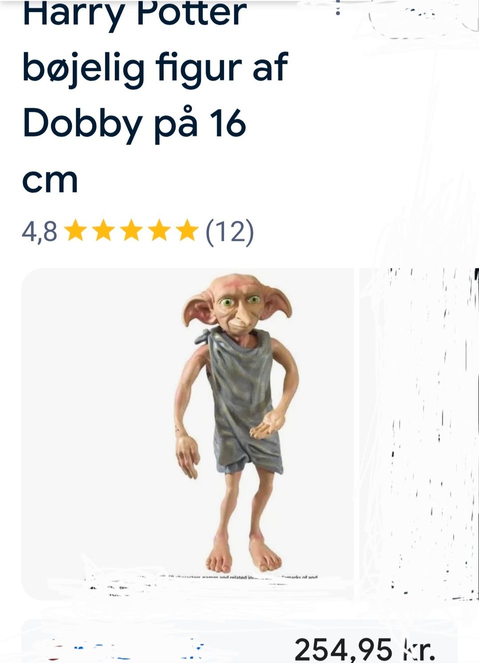
Task: Click the 16 size number in title
Action: [x=228, y=124]
